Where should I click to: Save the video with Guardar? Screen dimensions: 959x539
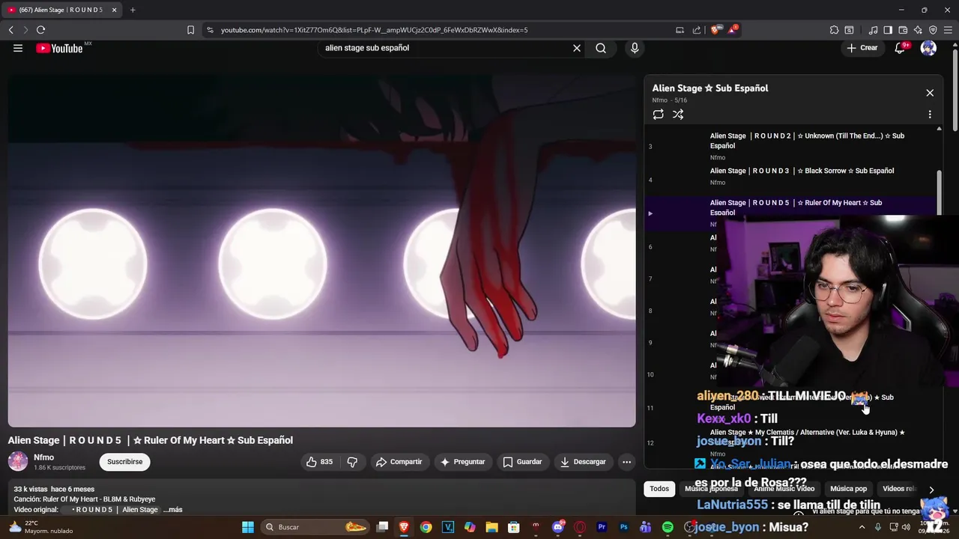[x=522, y=462]
